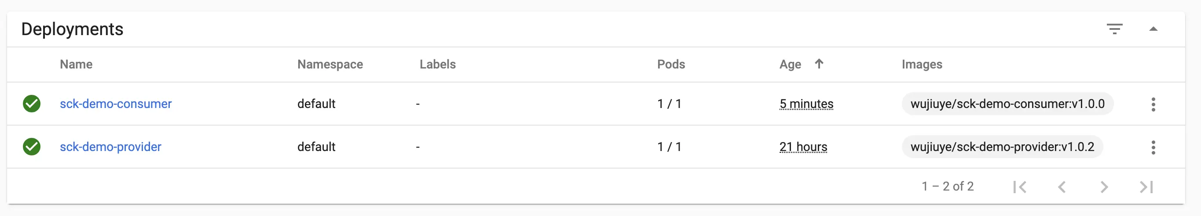The height and width of the screenshot is (216, 1201).
Task: Open actions menu for sck-demo-consumer
Action: 1153,104
